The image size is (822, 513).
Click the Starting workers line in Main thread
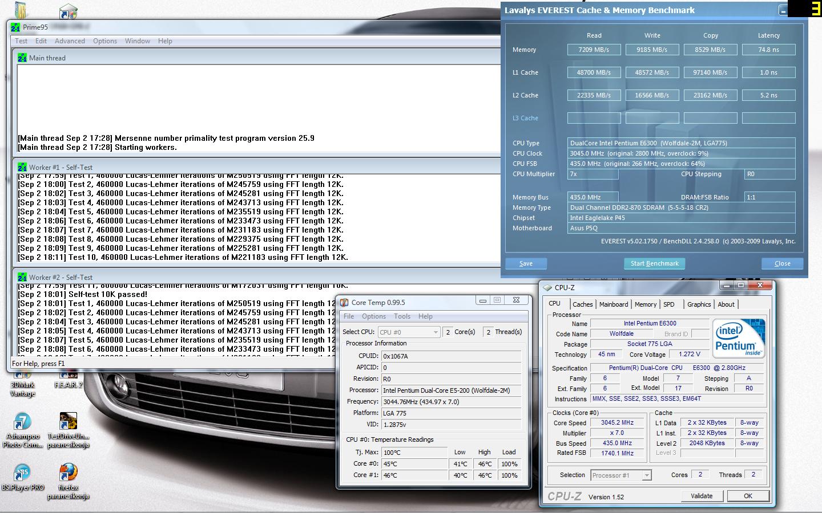click(97, 147)
